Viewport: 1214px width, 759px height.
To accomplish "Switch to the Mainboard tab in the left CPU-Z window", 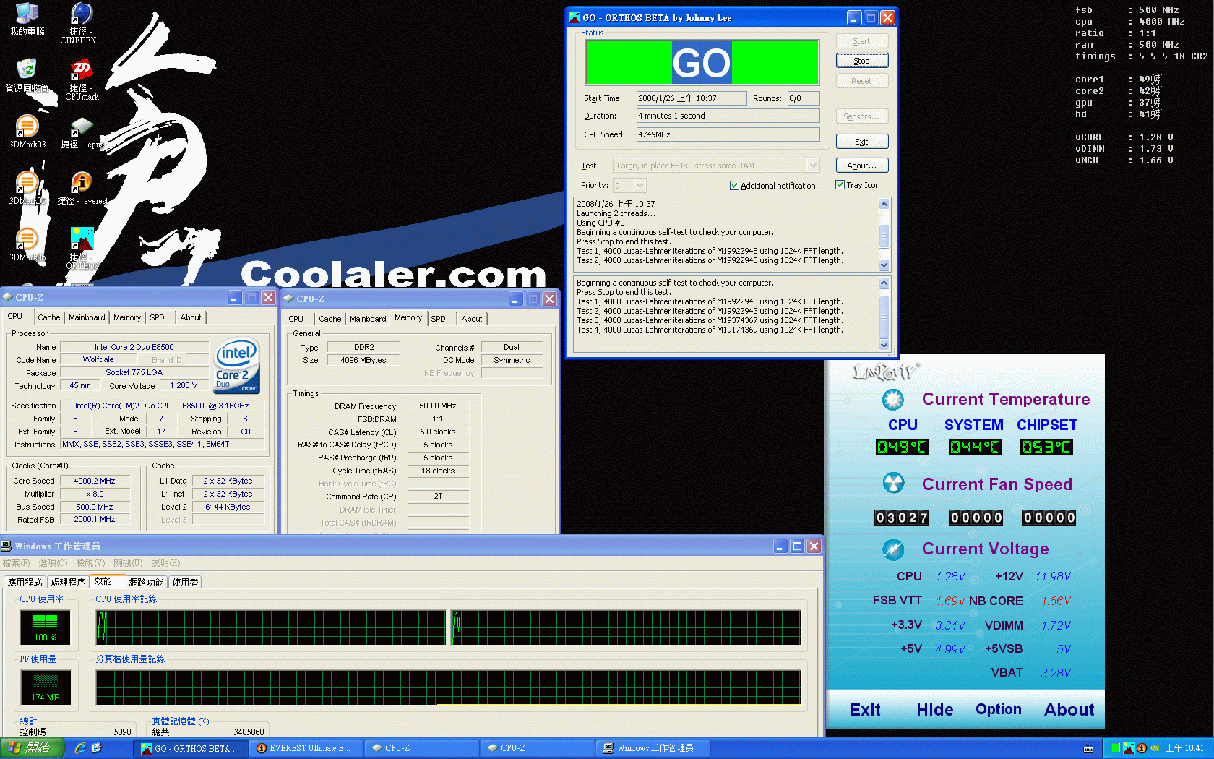I will 87,317.
